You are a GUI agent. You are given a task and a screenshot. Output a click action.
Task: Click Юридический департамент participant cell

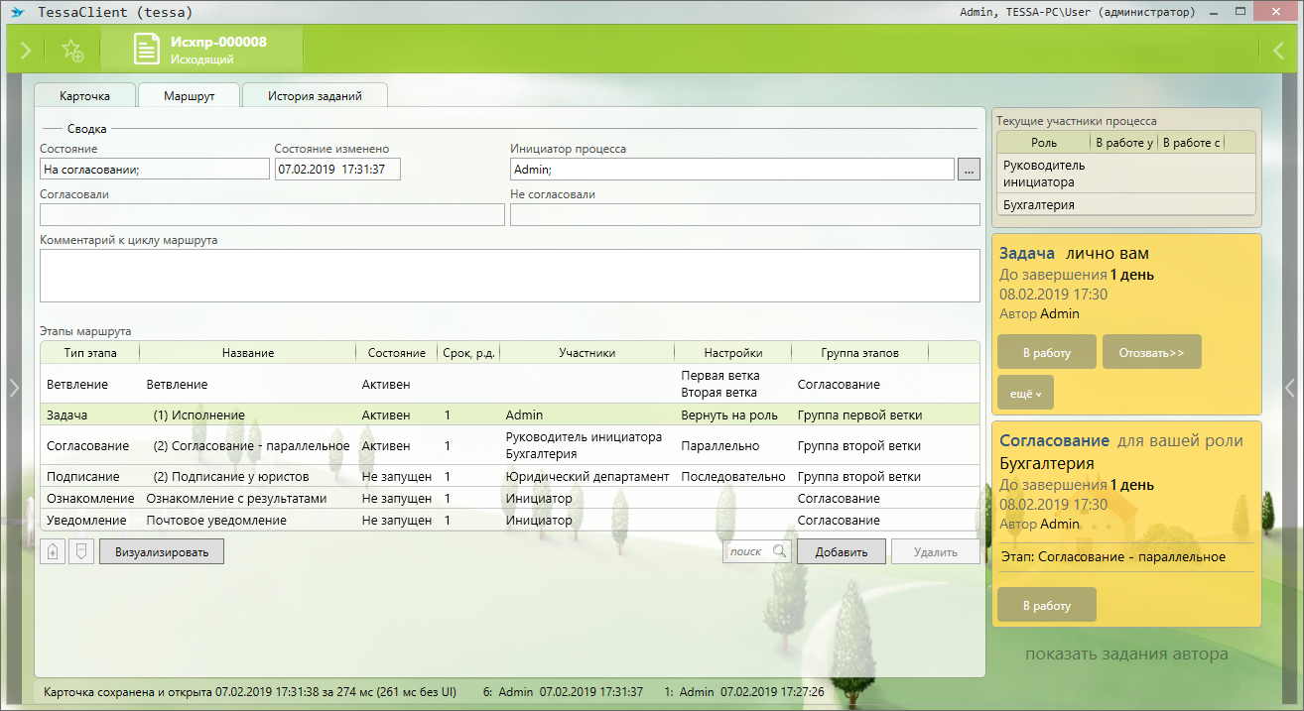[x=587, y=477]
